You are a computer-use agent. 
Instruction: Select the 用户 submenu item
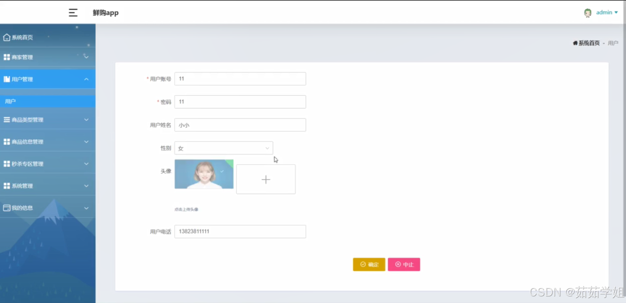[48, 101]
